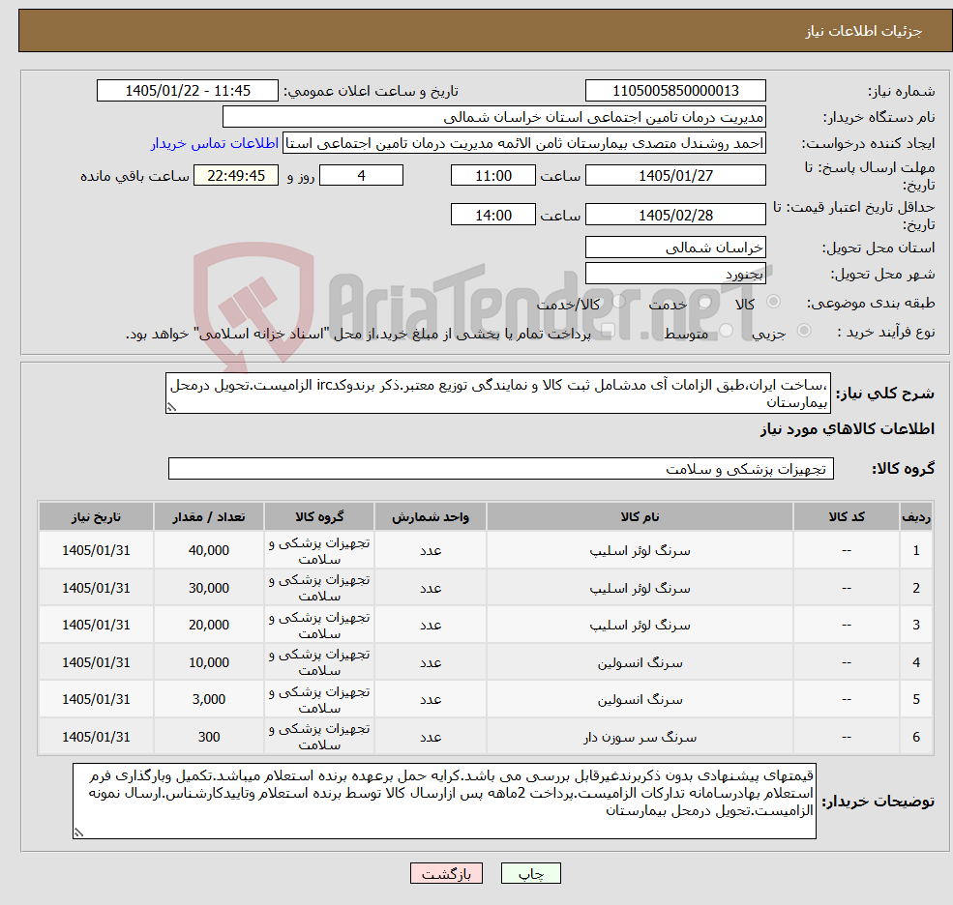Click the remaining days field showing 4
The width and height of the screenshot is (953, 905).
(361, 176)
